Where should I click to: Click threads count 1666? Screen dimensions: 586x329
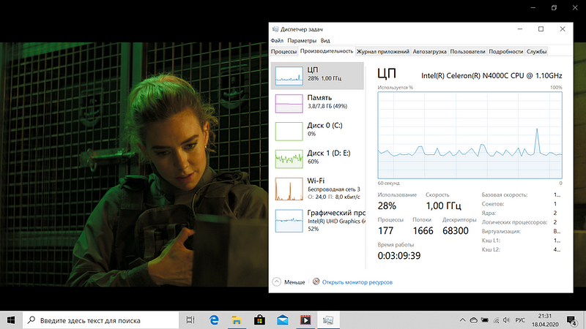click(423, 230)
